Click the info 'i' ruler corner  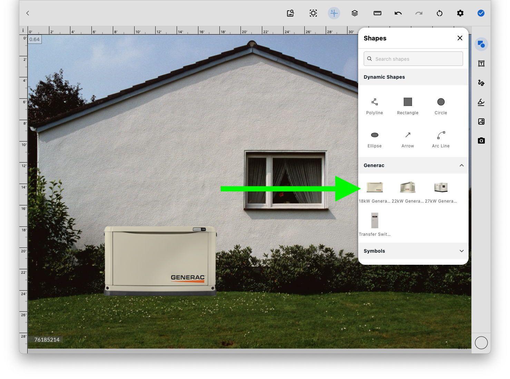click(x=23, y=30)
